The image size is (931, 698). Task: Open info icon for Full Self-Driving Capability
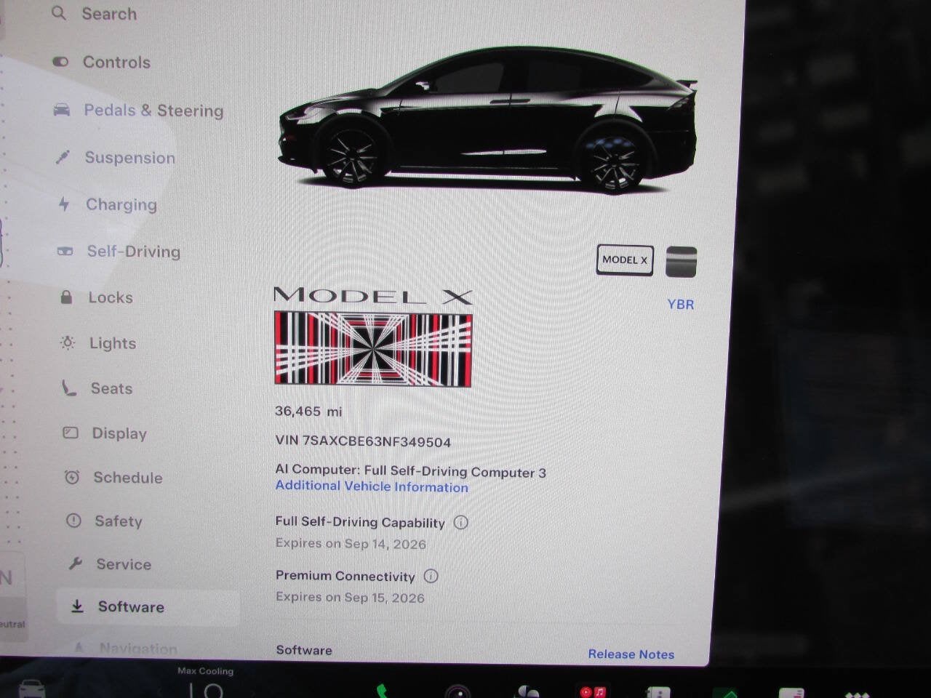460,522
